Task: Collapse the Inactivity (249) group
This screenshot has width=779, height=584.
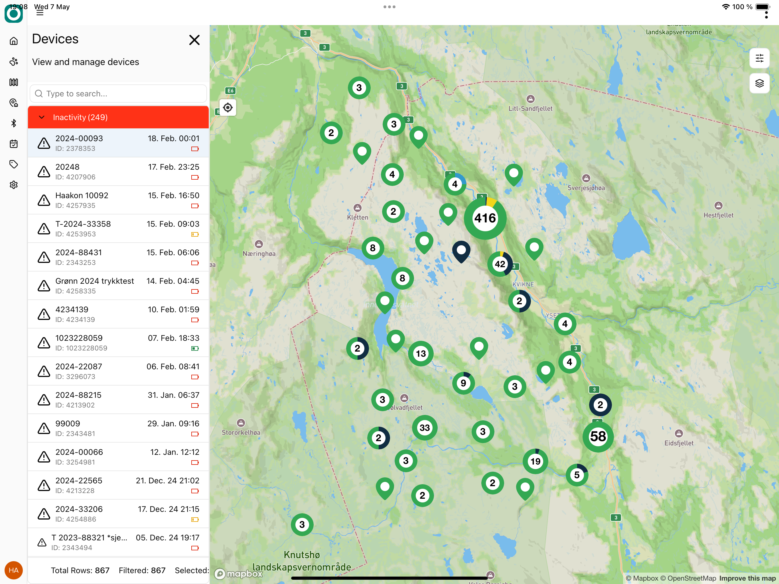Action: (x=118, y=117)
